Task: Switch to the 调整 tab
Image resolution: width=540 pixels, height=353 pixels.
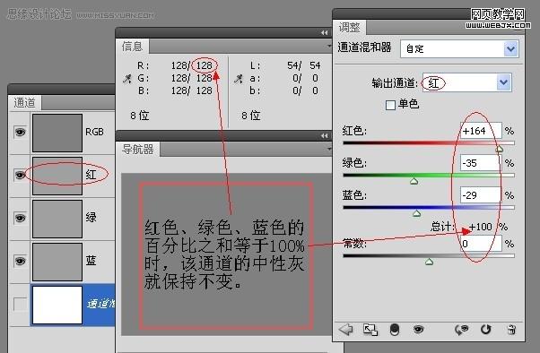Action: (x=350, y=27)
